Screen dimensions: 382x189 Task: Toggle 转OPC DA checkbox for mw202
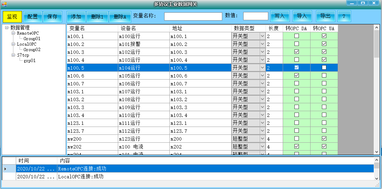click(296, 146)
